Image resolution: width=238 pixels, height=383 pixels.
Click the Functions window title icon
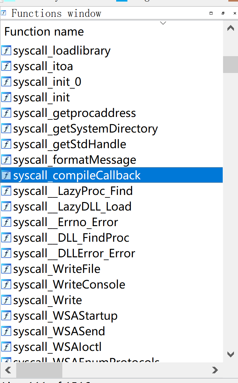tap(4, 13)
